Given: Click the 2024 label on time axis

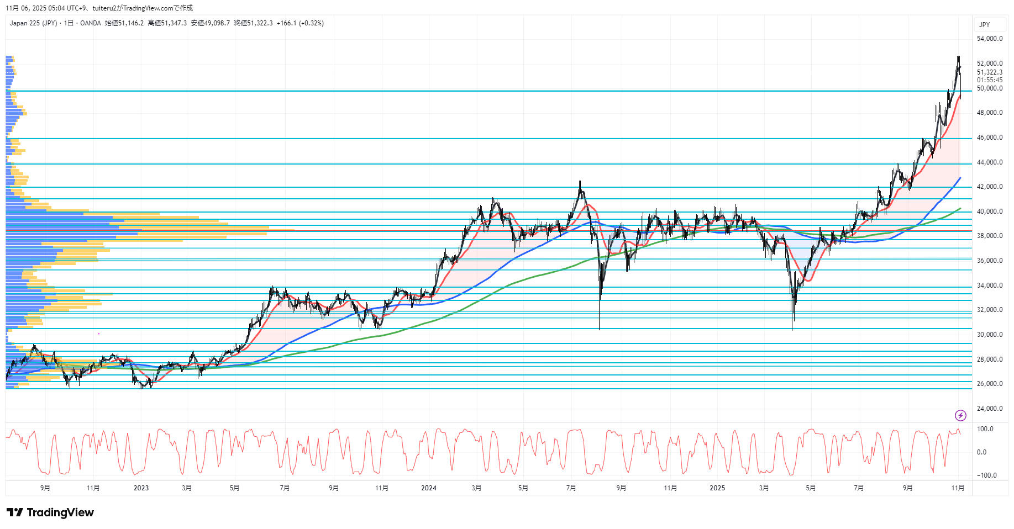Looking at the screenshot, I should pyautogui.click(x=428, y=488).
